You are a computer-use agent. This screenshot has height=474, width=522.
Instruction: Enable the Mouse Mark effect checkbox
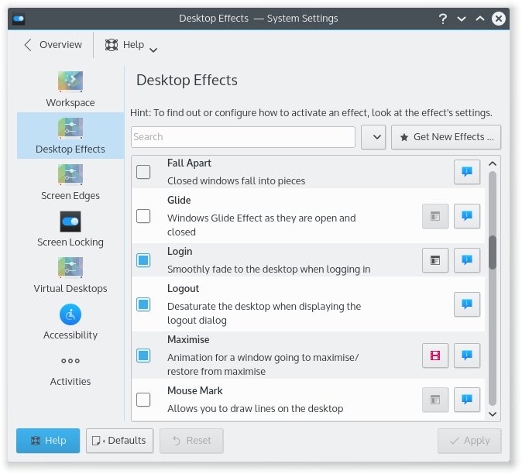(x=143, y=400)
